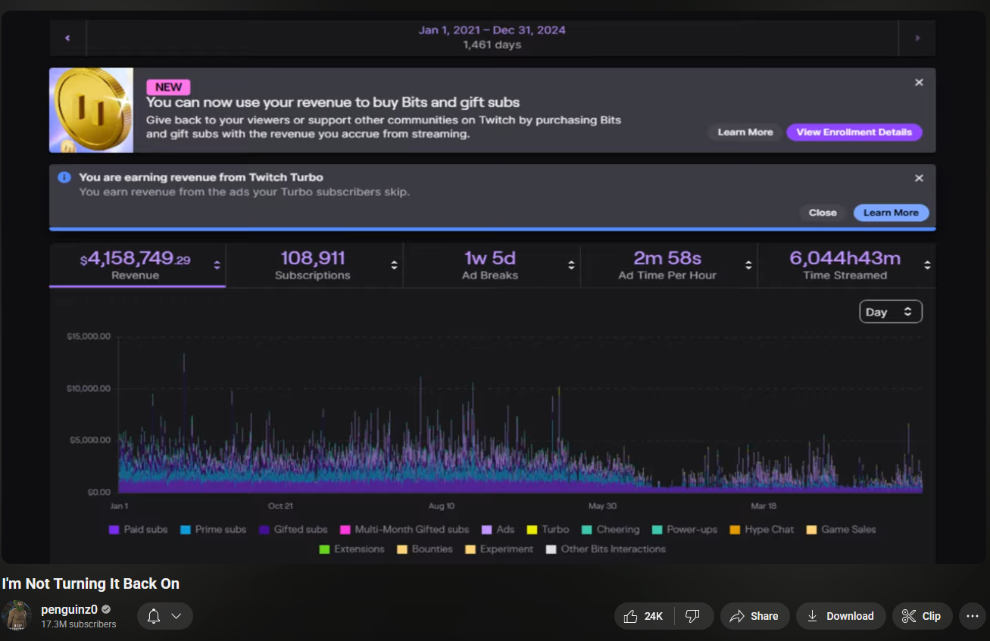
Task: Click the like thumbs-up icon
Action: (x=630, y=616)
